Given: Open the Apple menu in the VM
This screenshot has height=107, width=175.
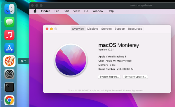Looking at the screenshot, I should (x=35, y=11).
